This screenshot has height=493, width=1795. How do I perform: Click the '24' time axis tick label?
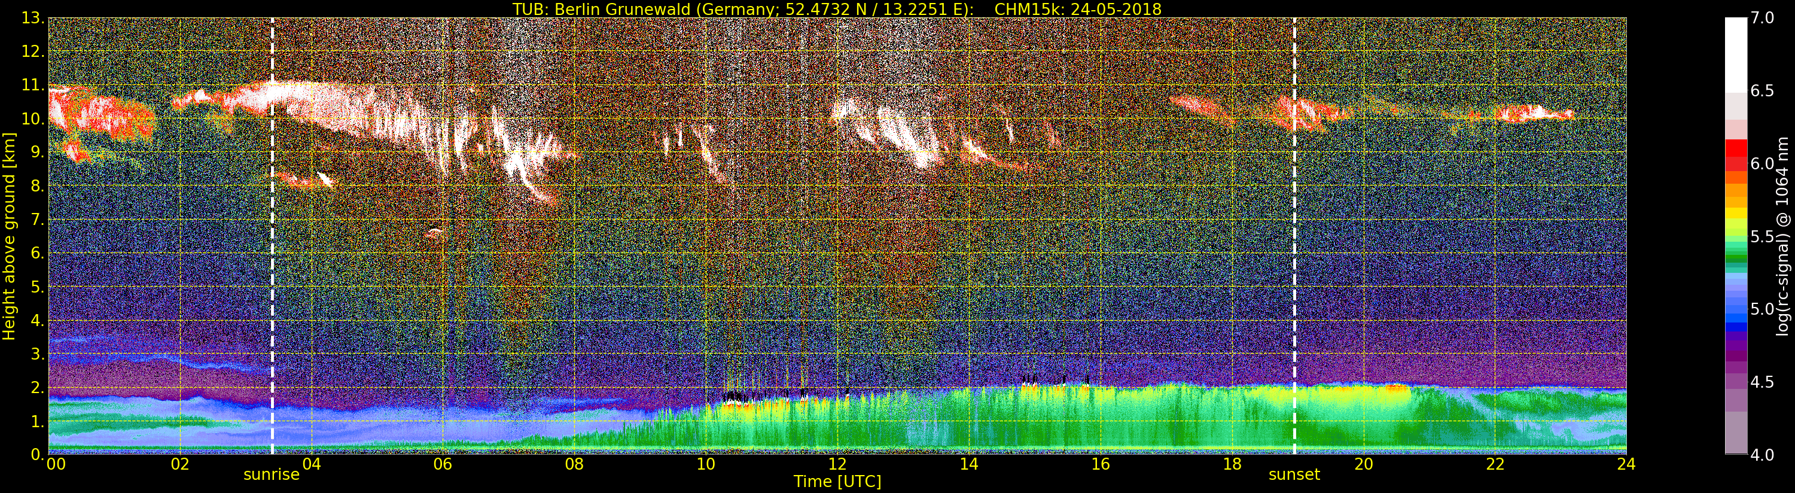pos(1626,464)
